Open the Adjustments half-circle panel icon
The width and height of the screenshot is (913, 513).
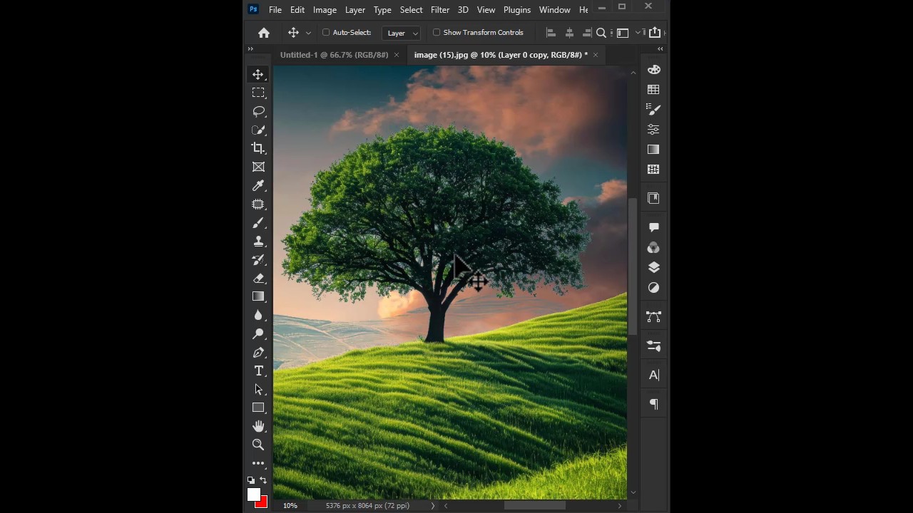click(x=653, y=288)
